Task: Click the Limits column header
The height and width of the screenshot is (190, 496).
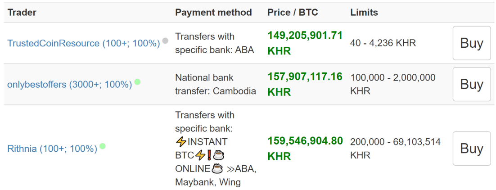Action: click(x=364, y=12)
